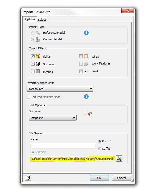Select the Convert Model radio button

pos(33,39)
